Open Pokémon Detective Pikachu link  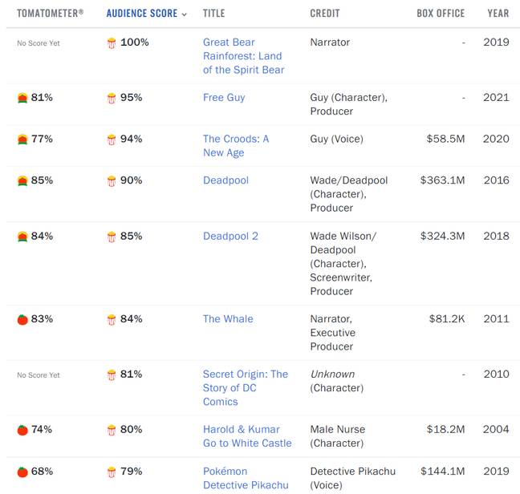tap(246, 478)
